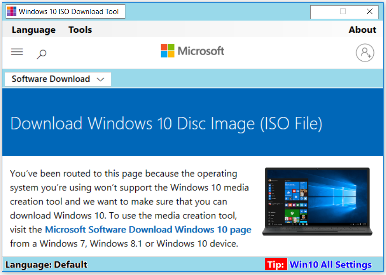
Task: Open the hamburger navigation menu
Action: pyautogui.click(x=17, y=52)
